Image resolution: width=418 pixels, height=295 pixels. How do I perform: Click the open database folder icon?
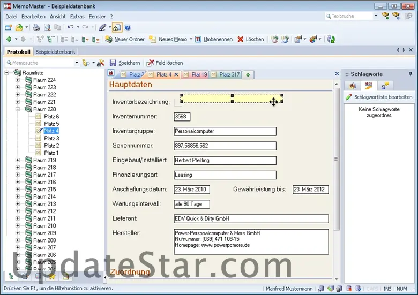click(19, 27)
